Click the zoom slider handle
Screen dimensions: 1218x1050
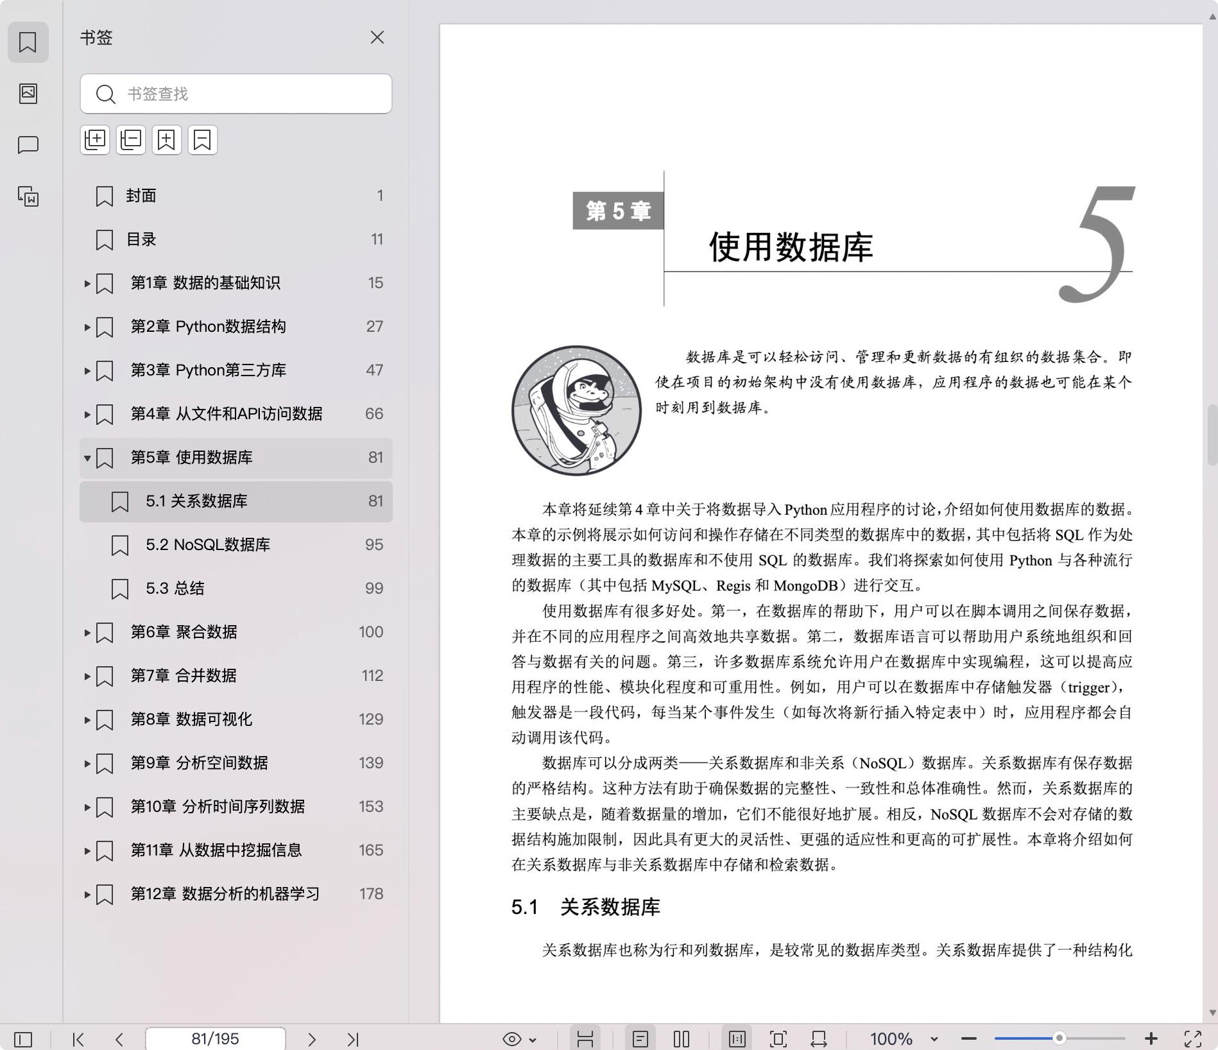click(1059, 1038)
